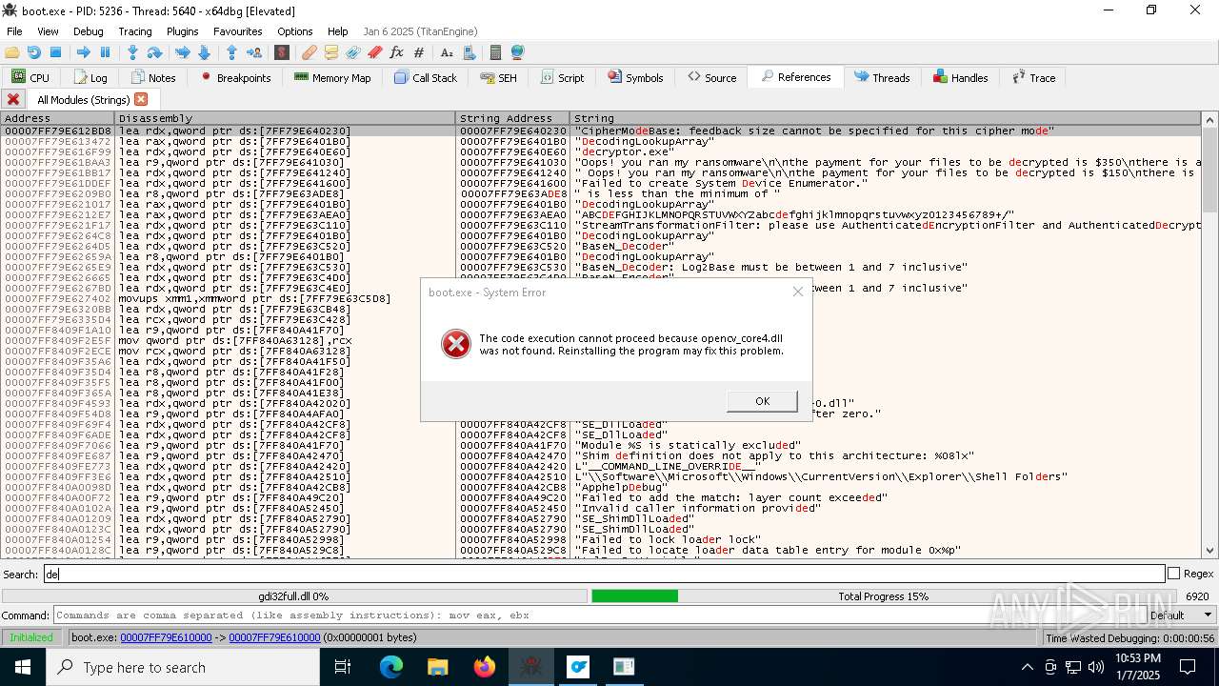1219x686 pixels.
Task: Click the Step into icon
Action: pos(133,52)
